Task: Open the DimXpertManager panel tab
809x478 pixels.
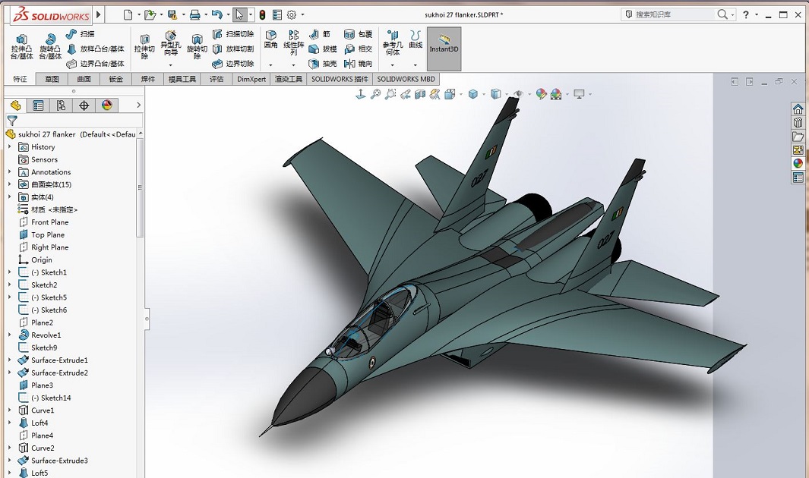Action: [84, 105]
